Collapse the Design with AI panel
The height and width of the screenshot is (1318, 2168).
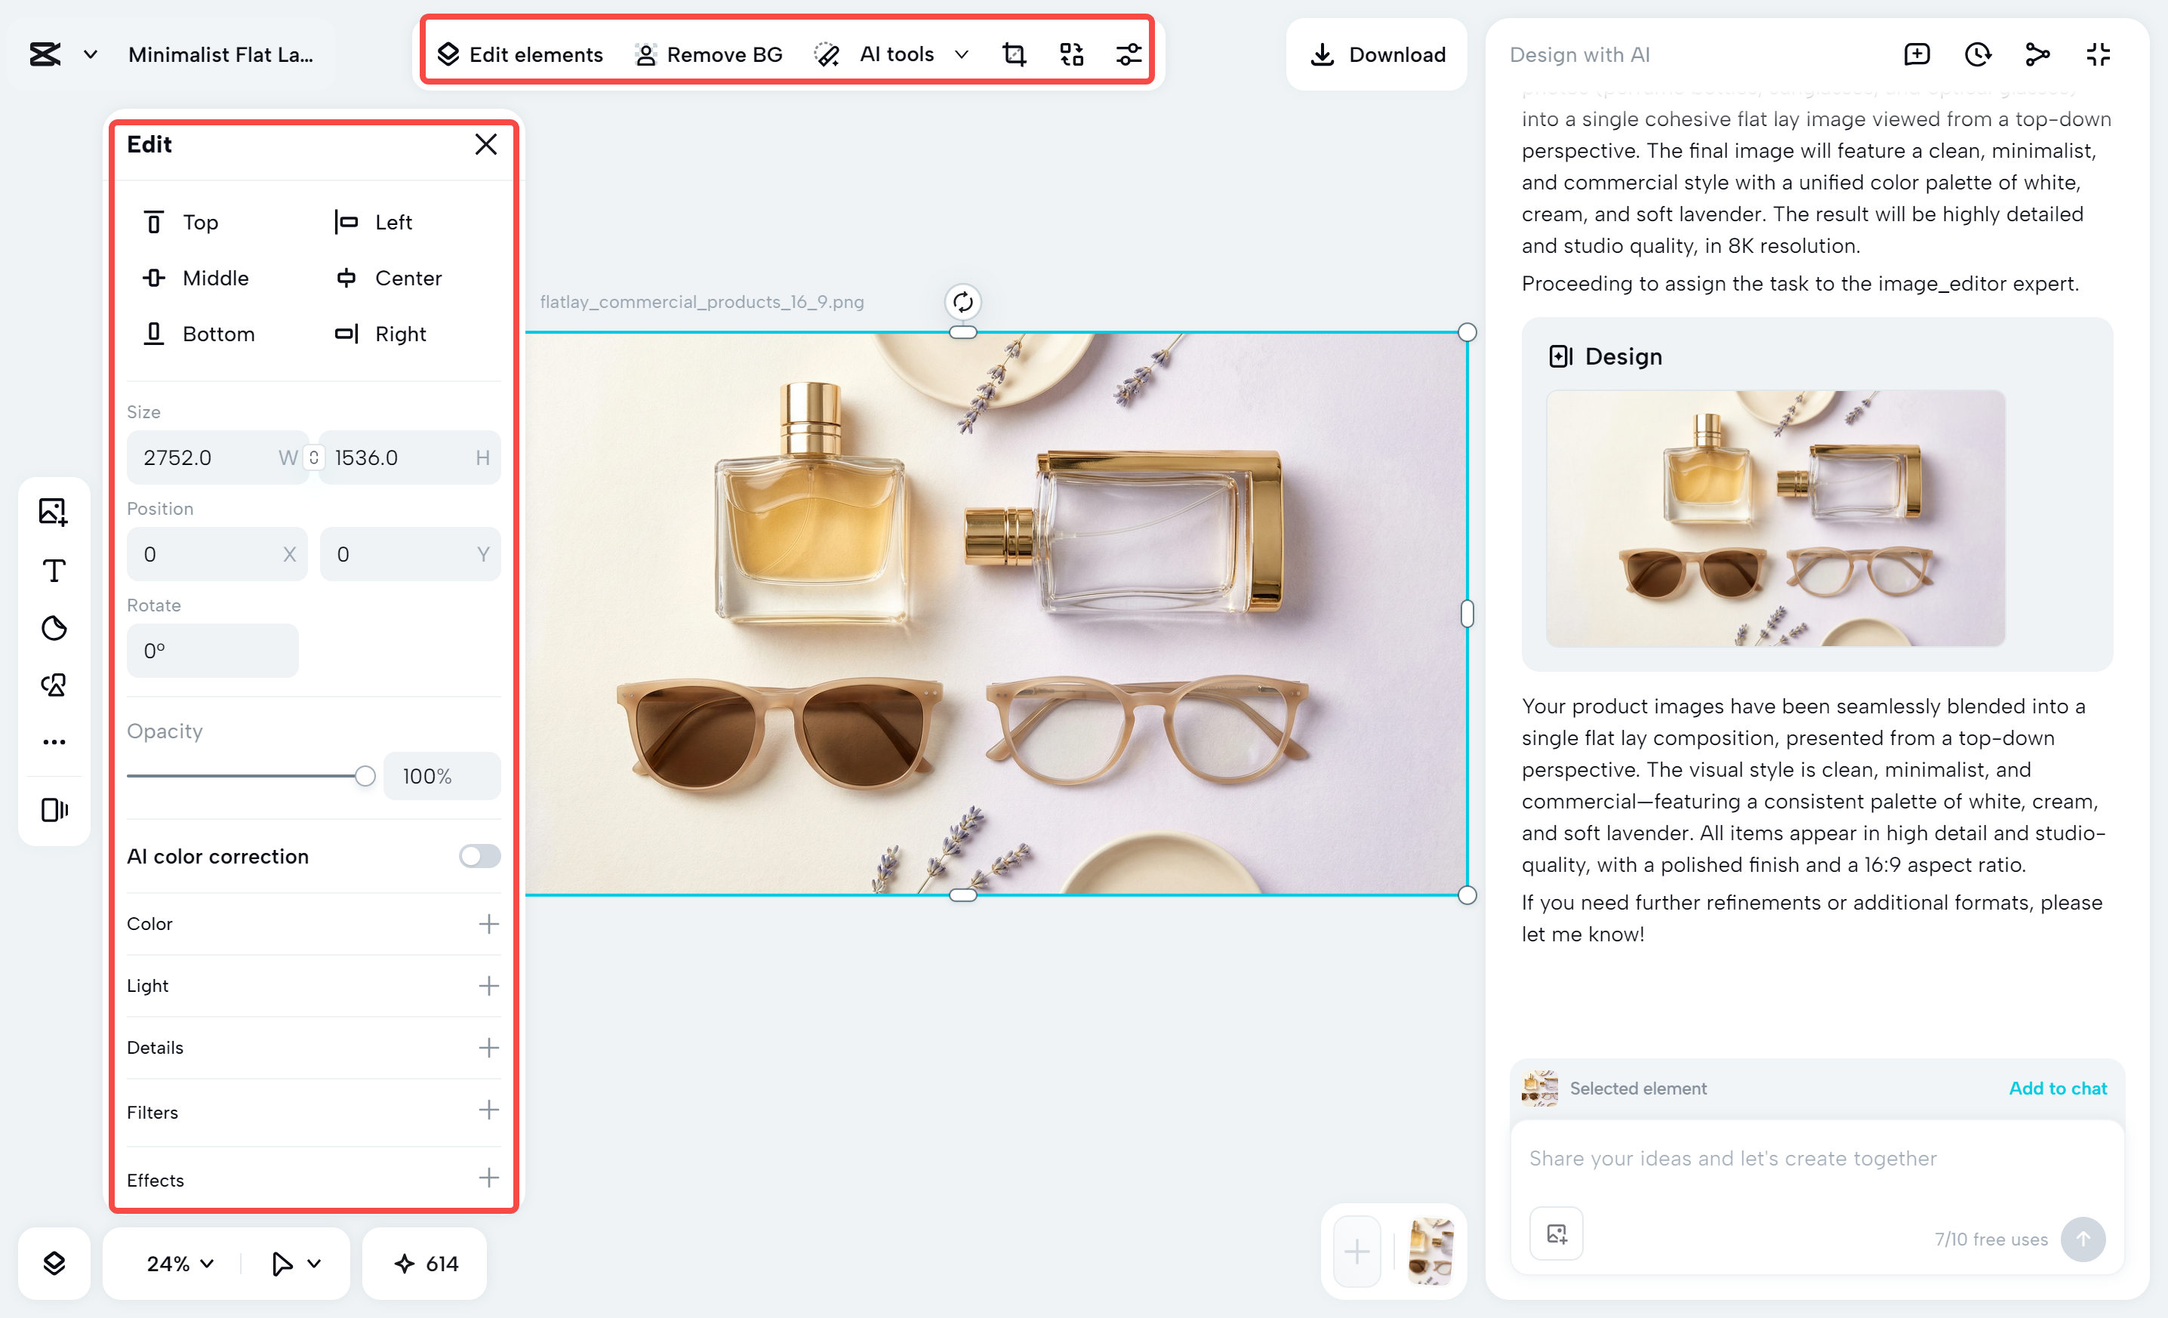(2098, 54)
